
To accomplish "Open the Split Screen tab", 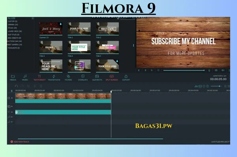I will point(111,78).
